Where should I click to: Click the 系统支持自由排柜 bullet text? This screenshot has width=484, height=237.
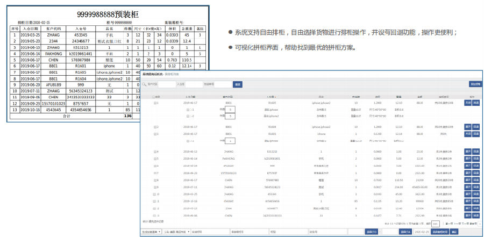[346, 33]
